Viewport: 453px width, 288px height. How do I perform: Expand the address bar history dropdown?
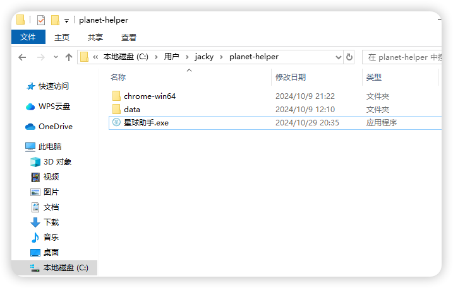click(339, 57)
